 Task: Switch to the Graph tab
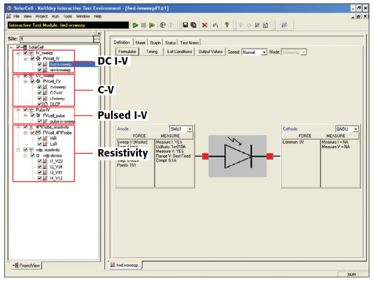(x=155, y=43)
